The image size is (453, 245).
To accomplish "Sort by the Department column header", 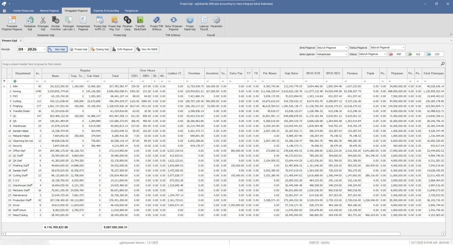I will pos(23,73).
